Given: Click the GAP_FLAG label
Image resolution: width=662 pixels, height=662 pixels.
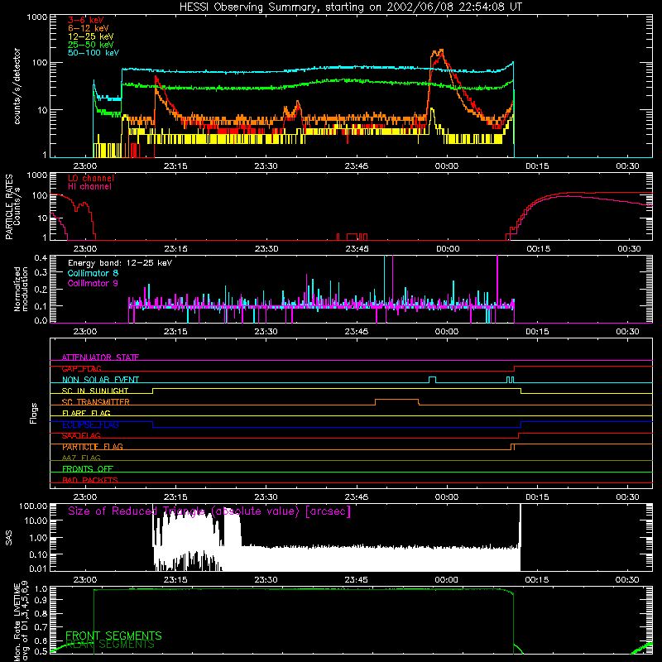Looking at the screenshot, I should tap(81, 368).
